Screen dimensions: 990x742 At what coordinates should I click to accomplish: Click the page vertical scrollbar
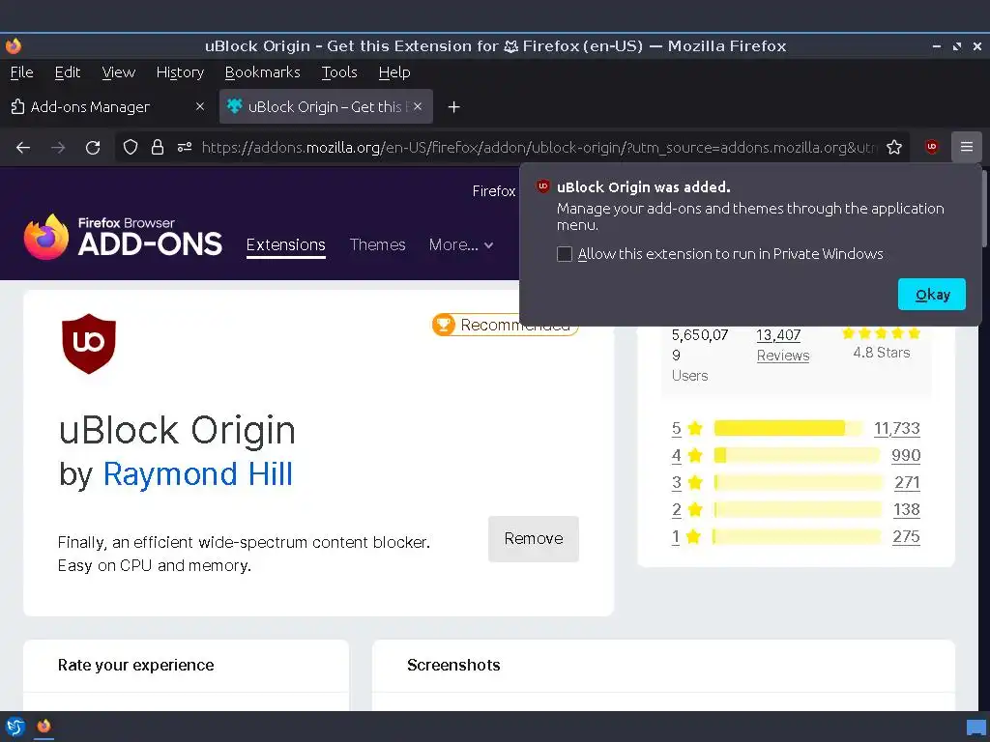pyautogui.click(x=984, y=209)
